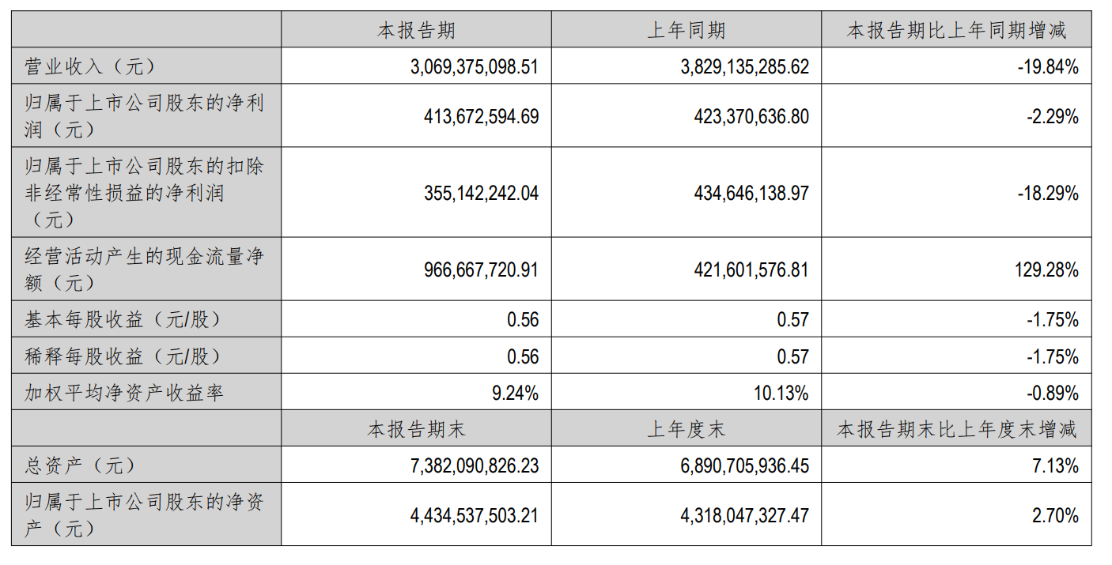Click the 基本每股收益（元/股） row label
Screen dimensions: 1112x565
pyautogui.click(x=122, y=319)
